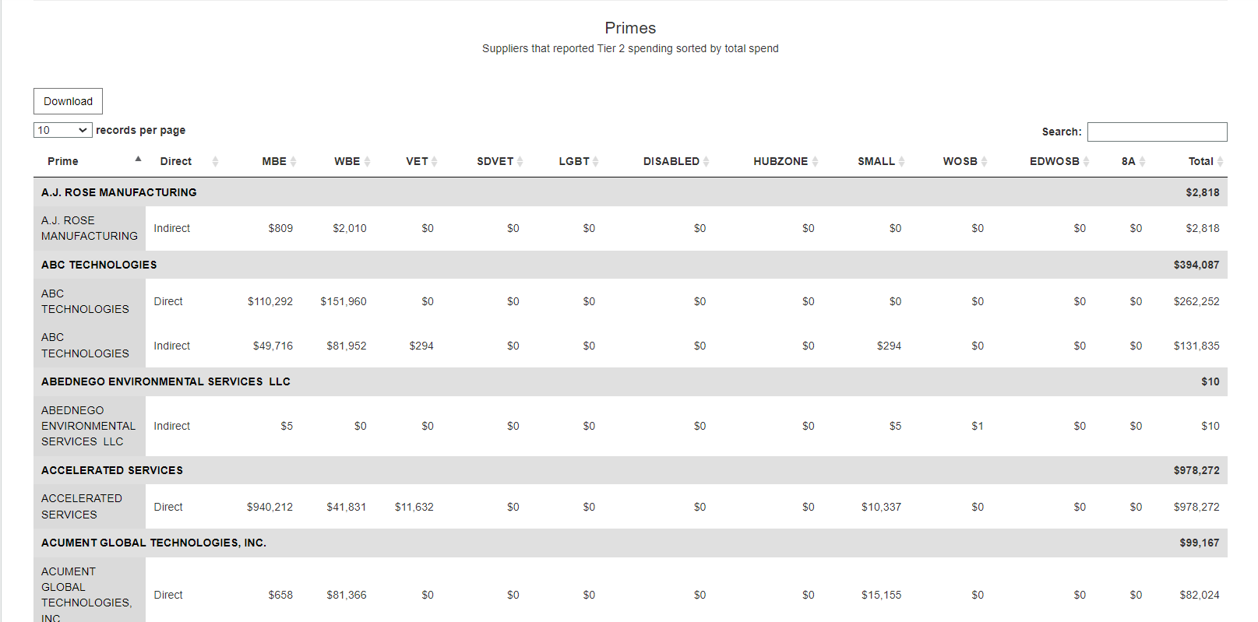
Task: Toggle the Prime column ascending arrow
Action: (138, 159)
